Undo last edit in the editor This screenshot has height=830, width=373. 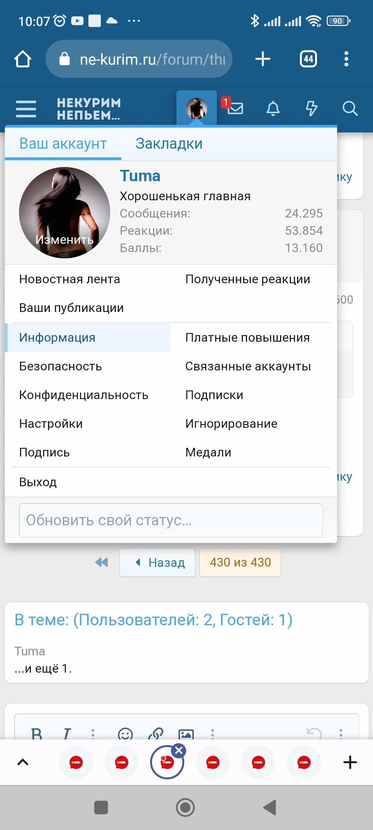tap(314, 734)
